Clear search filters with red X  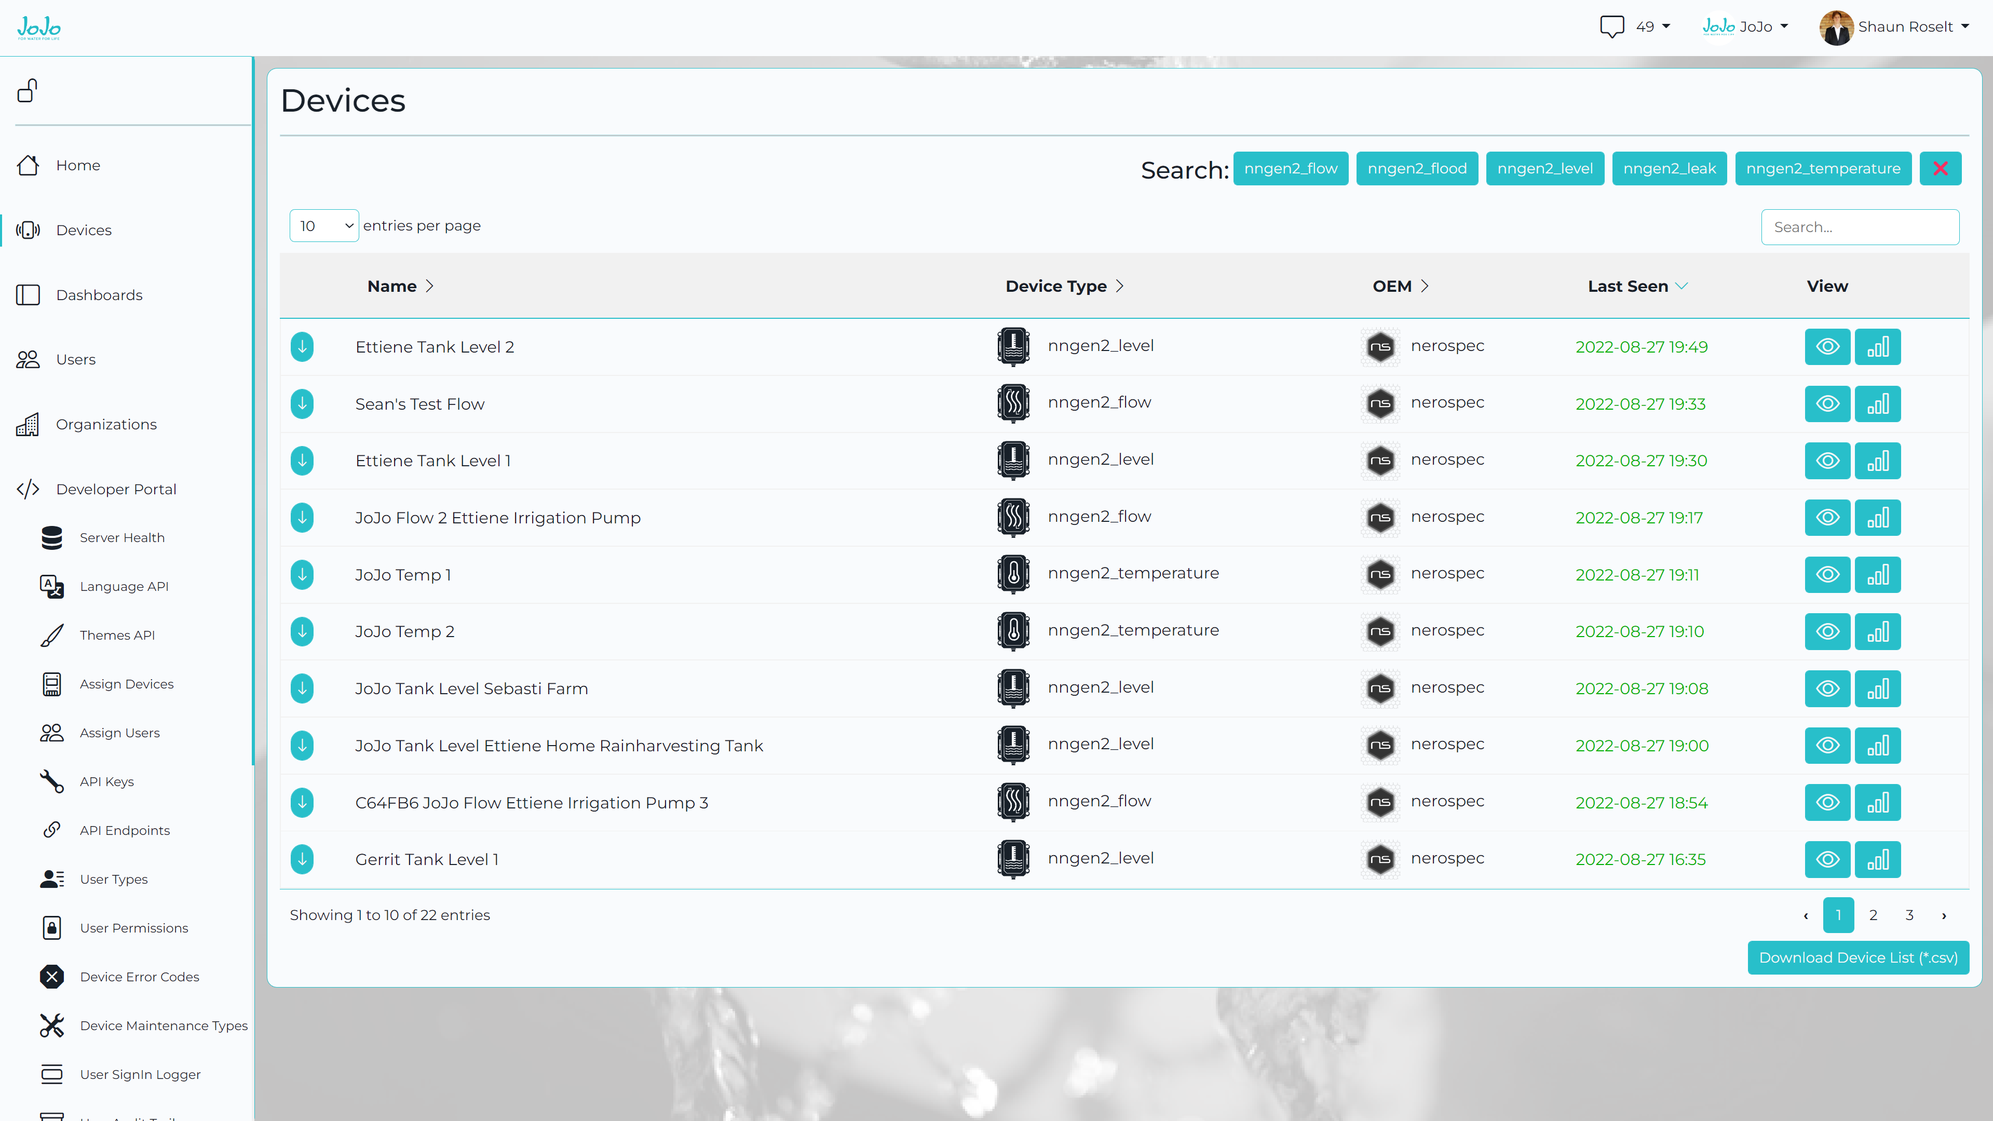pos(1940,168)
